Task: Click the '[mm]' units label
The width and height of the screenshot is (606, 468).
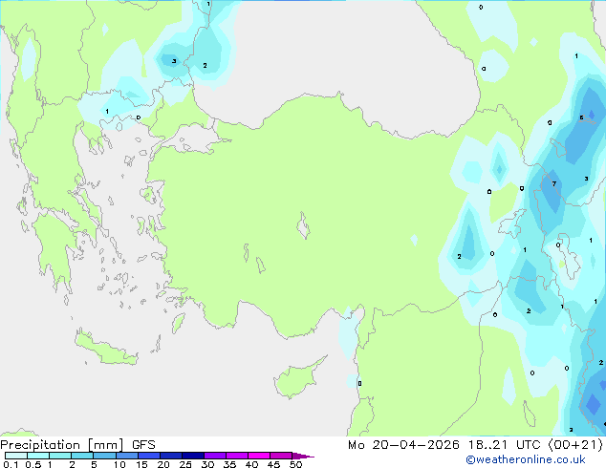Action: (x=105, y=445)
